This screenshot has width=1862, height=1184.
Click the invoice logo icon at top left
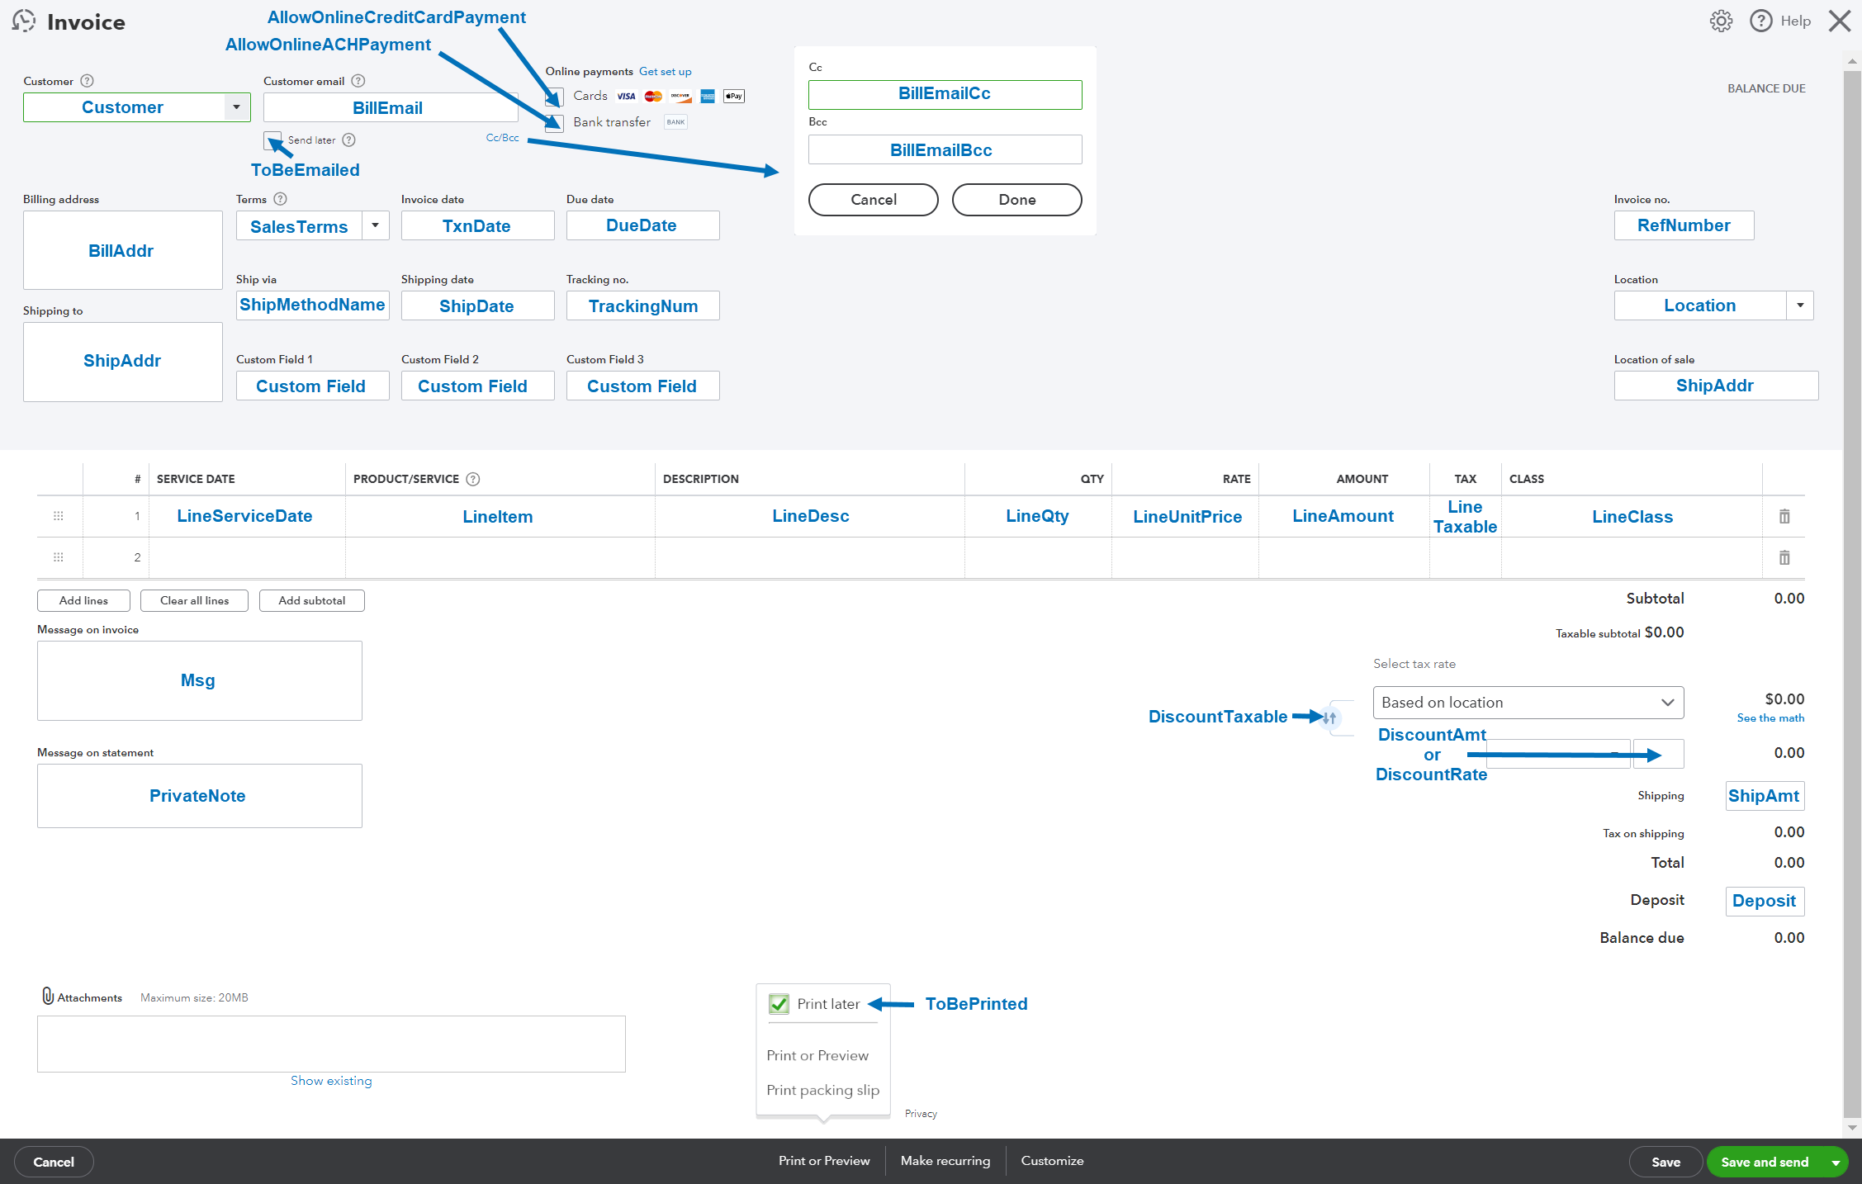pyautogui.click(x=23, y=21)
